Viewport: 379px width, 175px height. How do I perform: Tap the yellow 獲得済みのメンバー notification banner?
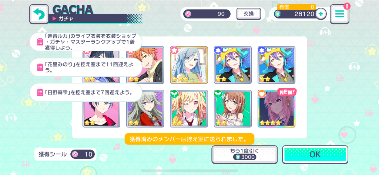click(x=189, y=139)
